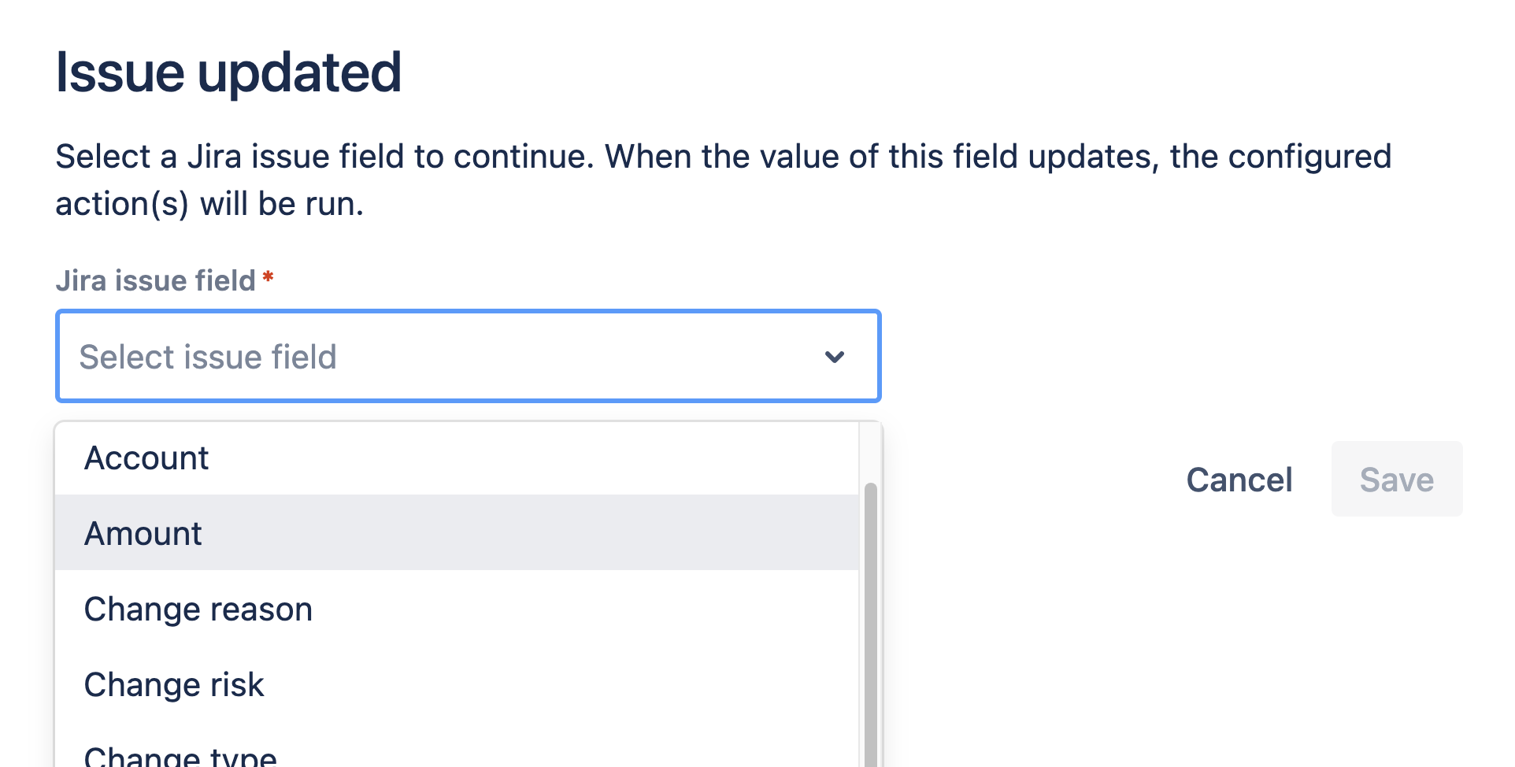Focus the "Select issue field" placeholder text

(x=208, y=358)
